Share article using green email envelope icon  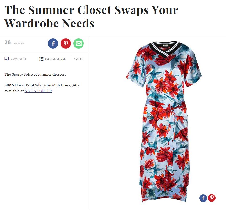[79, 43]
